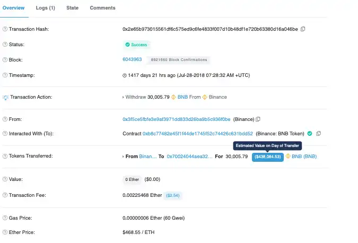358x243 pixels.
Task: Open the contract address 0xb8c77482e45f1f...
Action: [198, 134]
